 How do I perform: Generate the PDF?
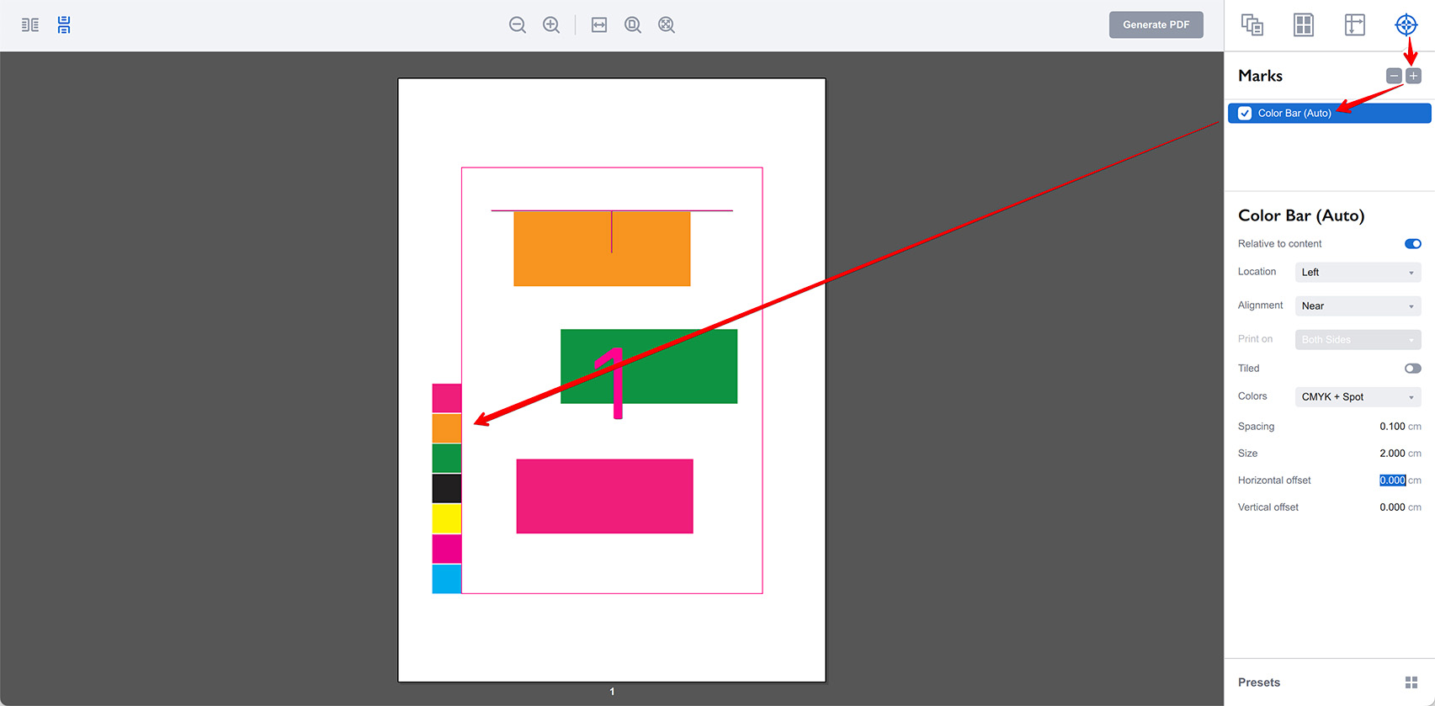click(1156, 24)
